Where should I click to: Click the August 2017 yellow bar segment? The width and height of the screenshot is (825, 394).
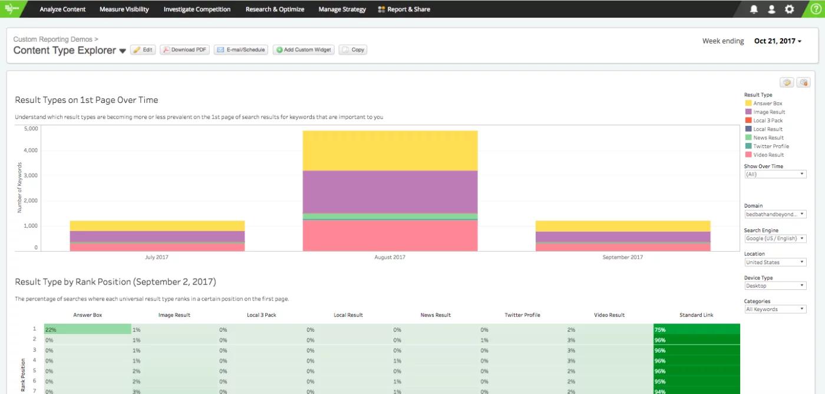tap(390, 151)
